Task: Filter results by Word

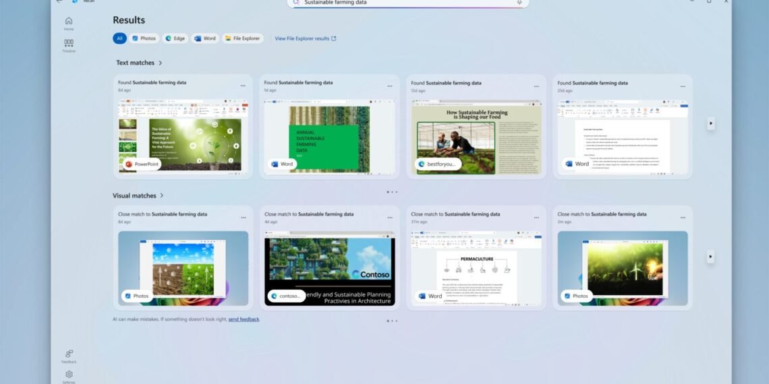Action: (x=205, y=38)
